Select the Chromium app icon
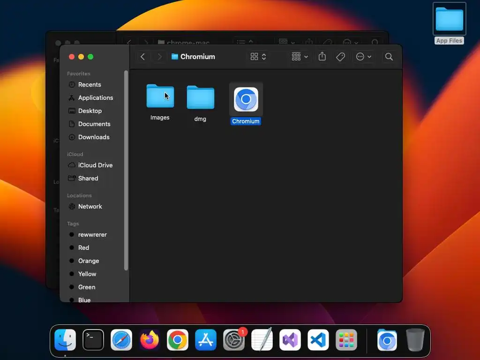 pyautogui.click(x=246, y=99)
